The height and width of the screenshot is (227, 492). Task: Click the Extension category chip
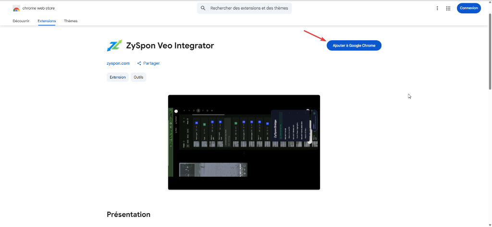[118, 77]
